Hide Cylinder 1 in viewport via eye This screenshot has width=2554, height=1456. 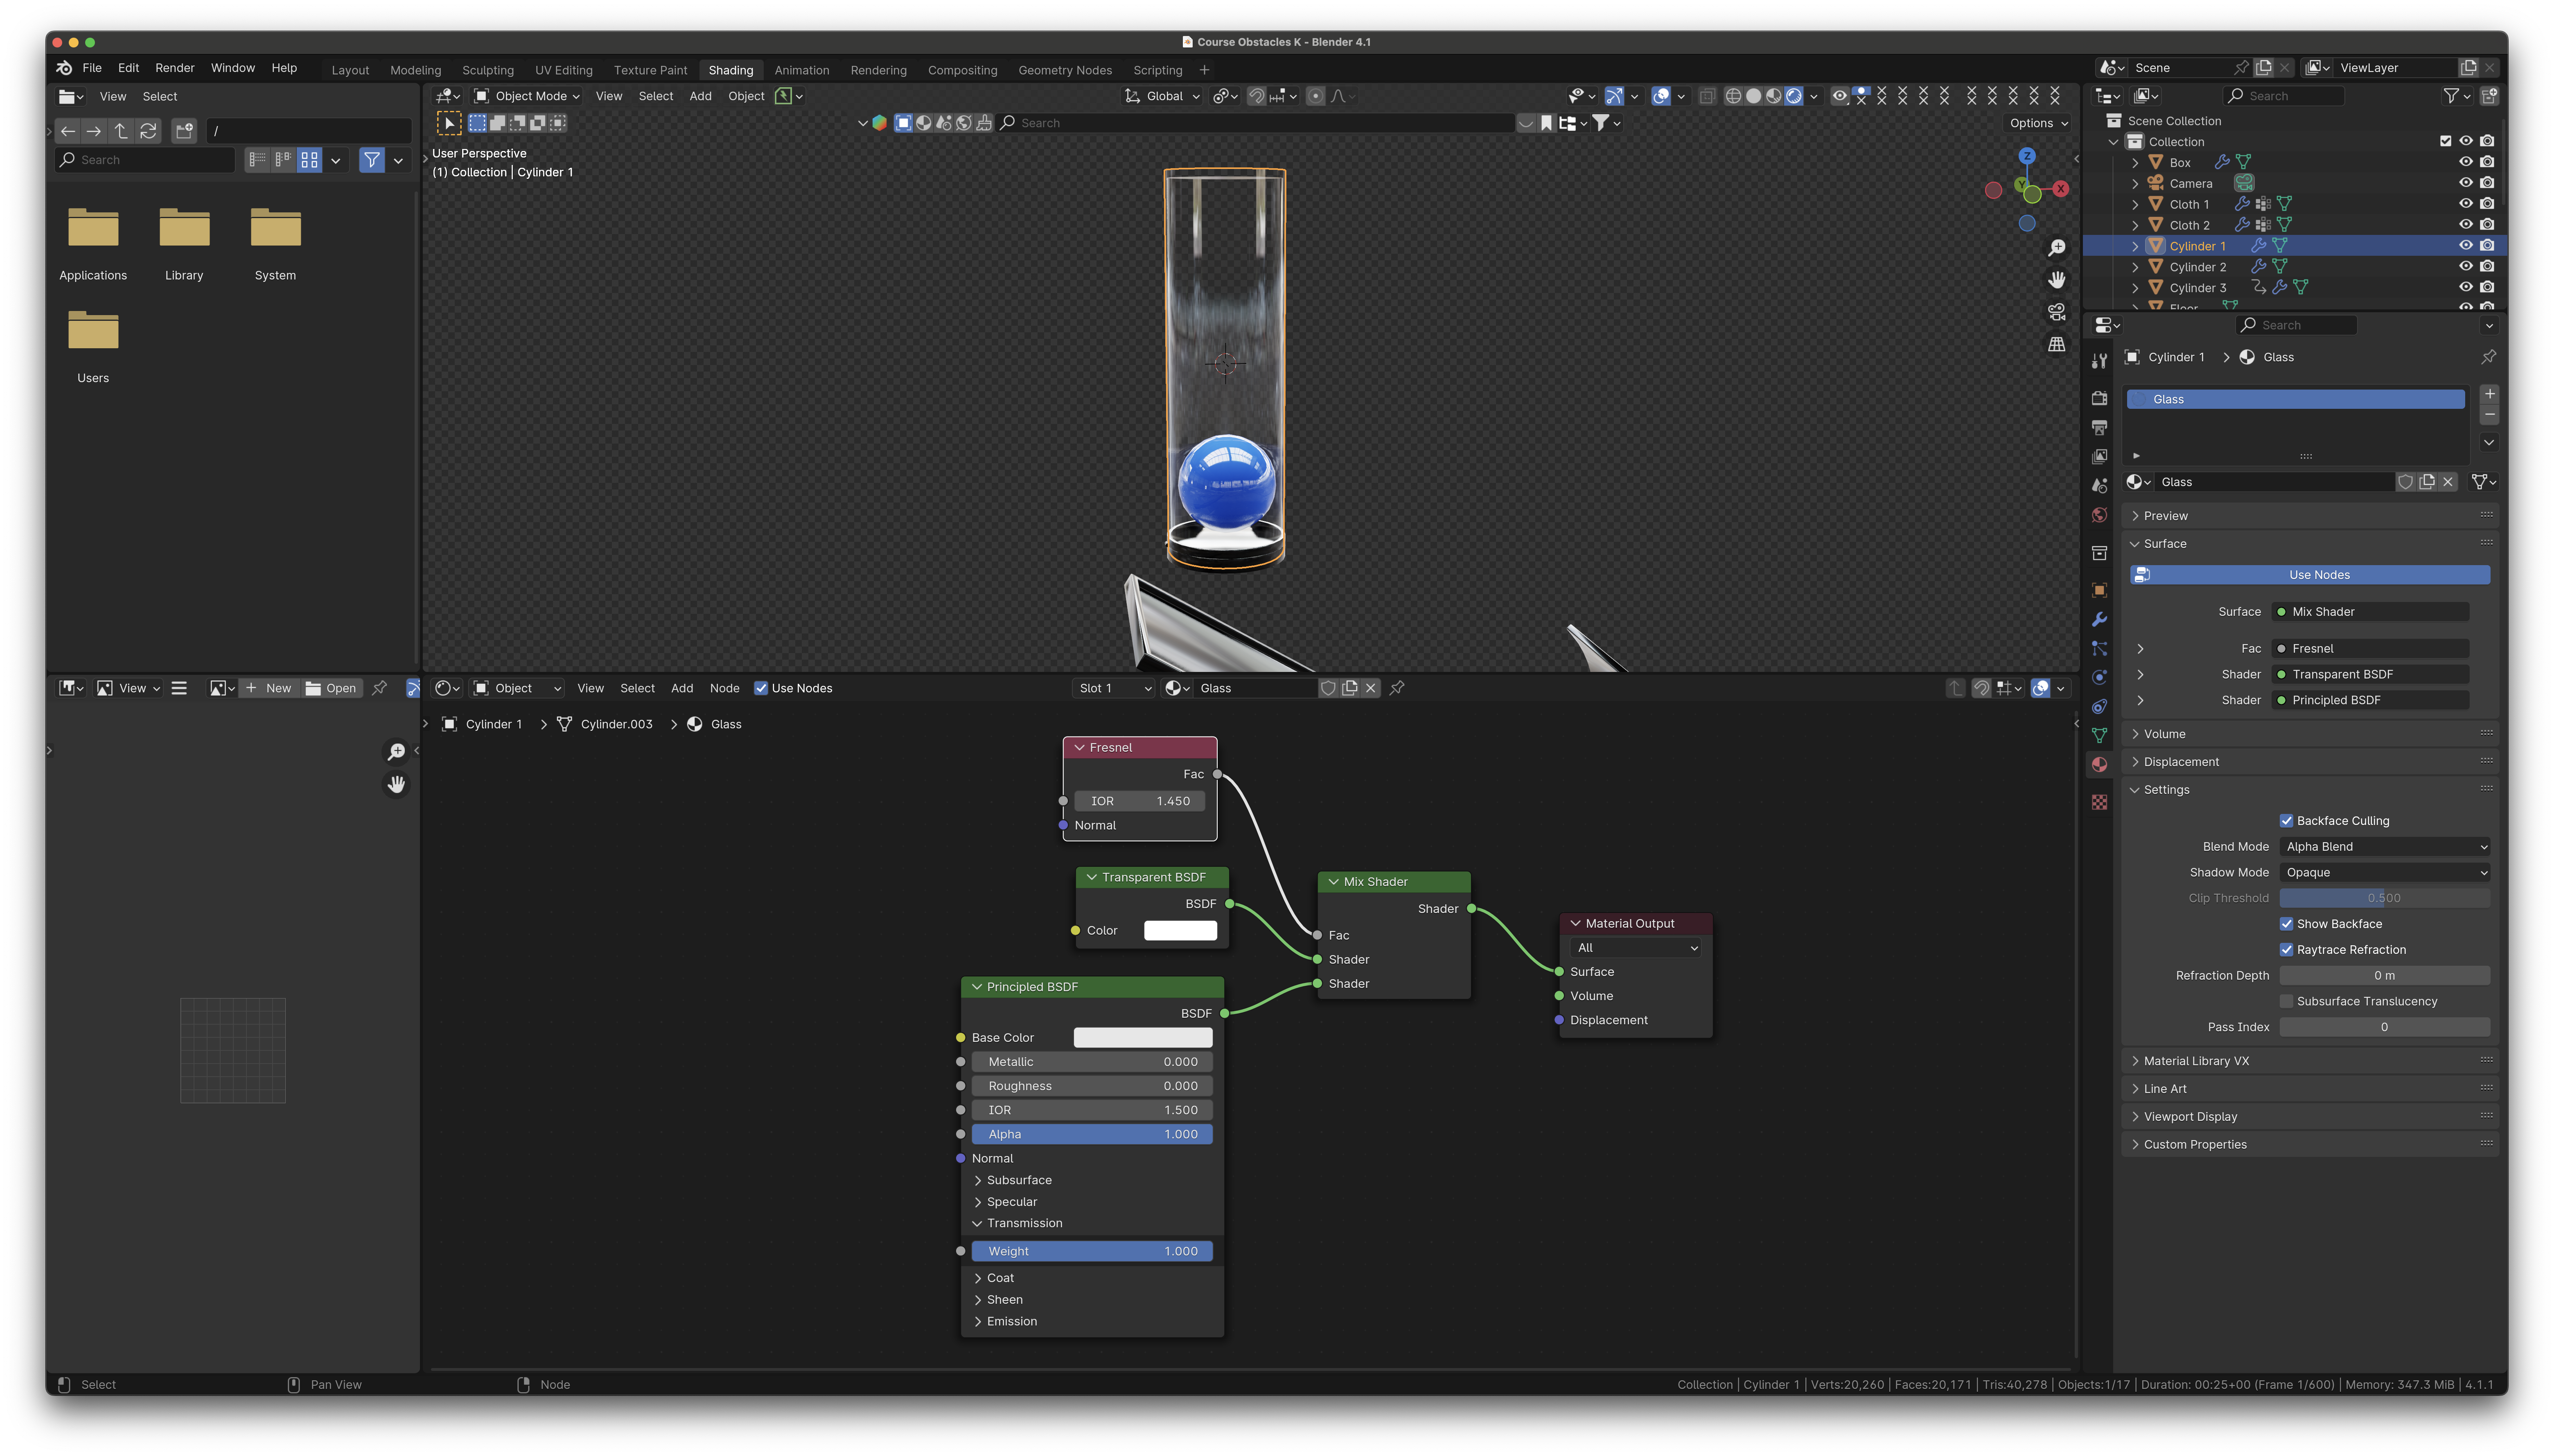tap(2465, 246)
